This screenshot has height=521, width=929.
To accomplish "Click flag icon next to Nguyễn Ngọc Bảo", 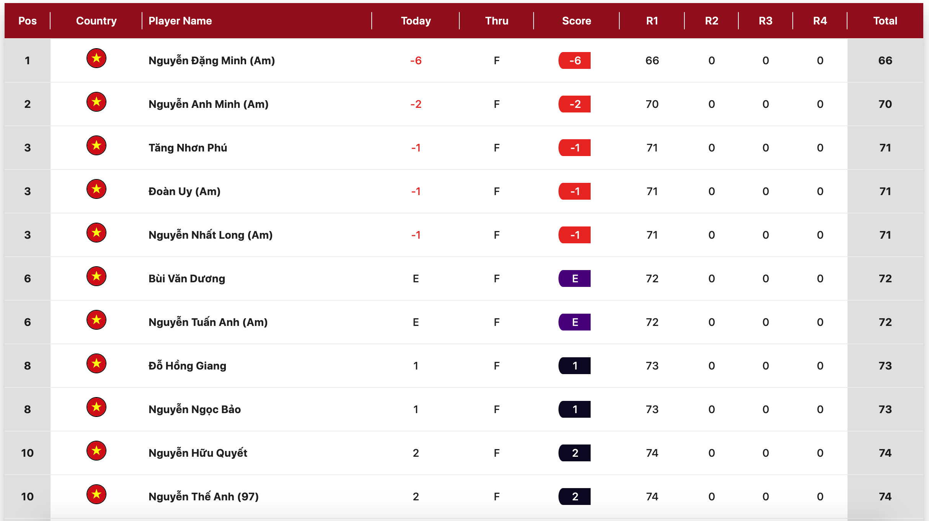I will click(96, 407).
